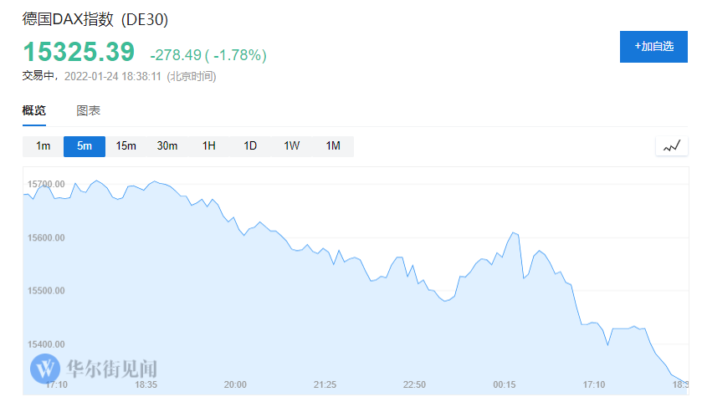Switch chart to 15m interval
The height and width of the screenshot is (402, 702).
tap(126, 146)
